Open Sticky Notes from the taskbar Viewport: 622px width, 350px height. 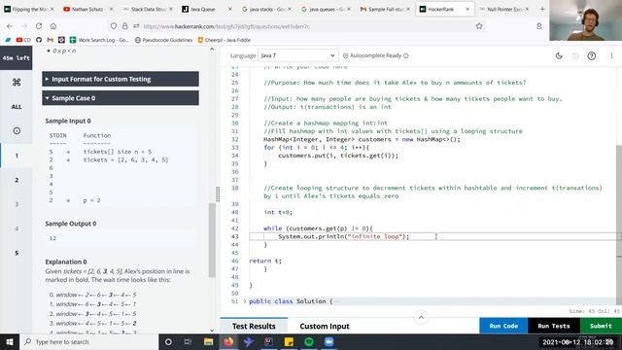pos(289,341)
